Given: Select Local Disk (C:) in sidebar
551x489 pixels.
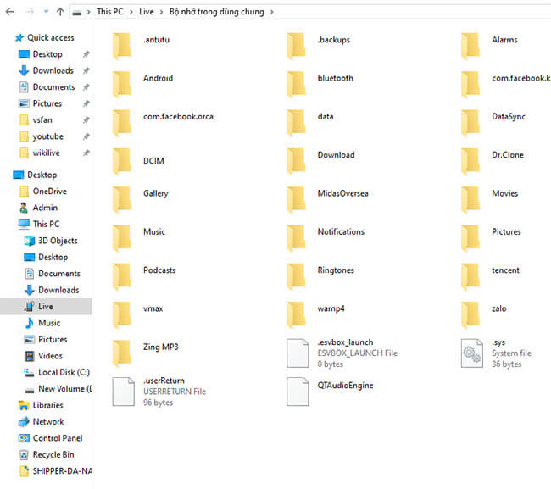Looking at the screenshot, I should click(64, 372).
